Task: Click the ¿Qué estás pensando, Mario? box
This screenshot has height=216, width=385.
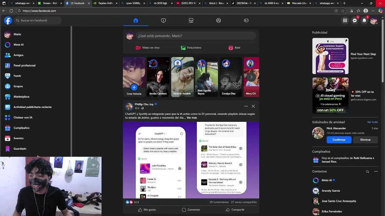Action: point(196,36)
